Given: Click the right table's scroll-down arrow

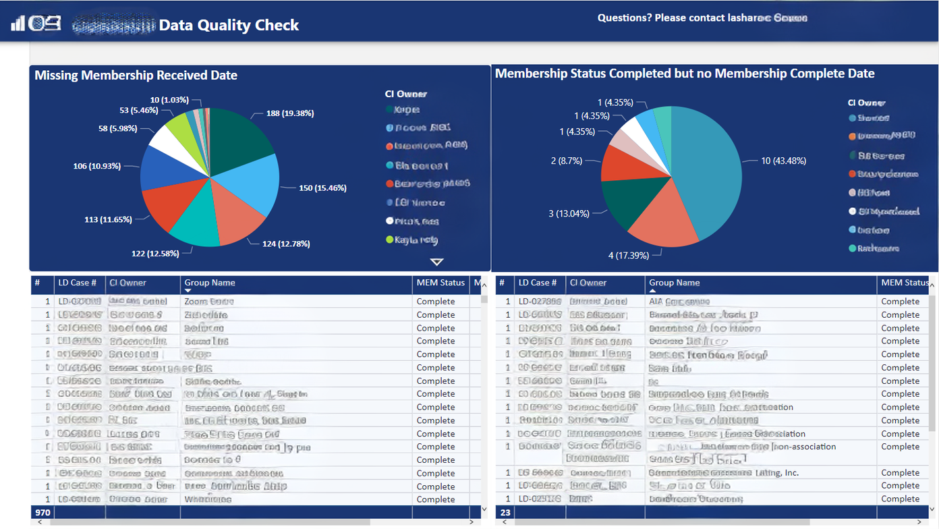Looking at the screenshot, I should [933, 509].
